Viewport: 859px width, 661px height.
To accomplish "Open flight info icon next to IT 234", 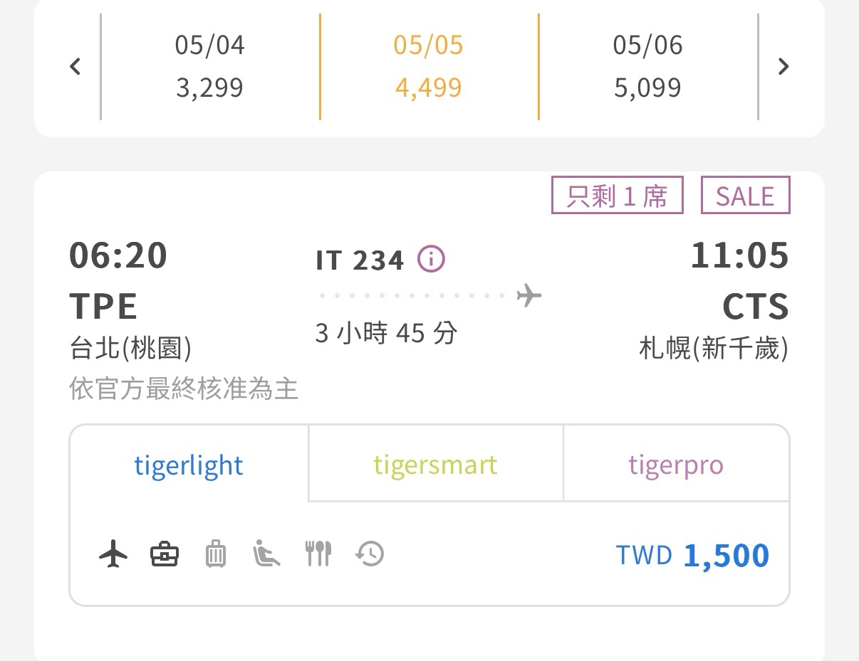I will tap(431, 259).
